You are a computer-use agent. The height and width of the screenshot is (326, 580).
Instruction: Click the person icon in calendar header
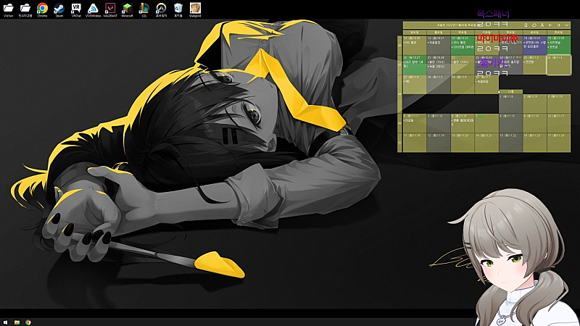click(x=542, y=25)
